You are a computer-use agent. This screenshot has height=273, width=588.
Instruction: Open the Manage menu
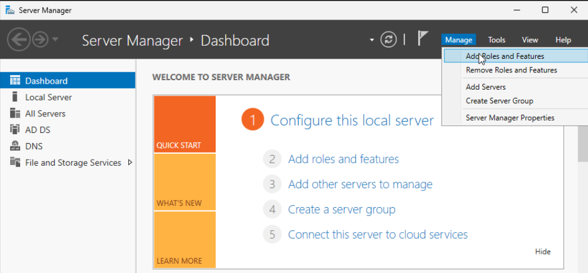click(x=459, y=40)
